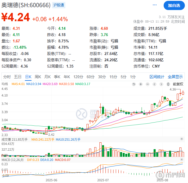Switch chart to 15分 period
The height and width of the screenshot is (183, 188).
pyautogui.click(x=113, y=77)
